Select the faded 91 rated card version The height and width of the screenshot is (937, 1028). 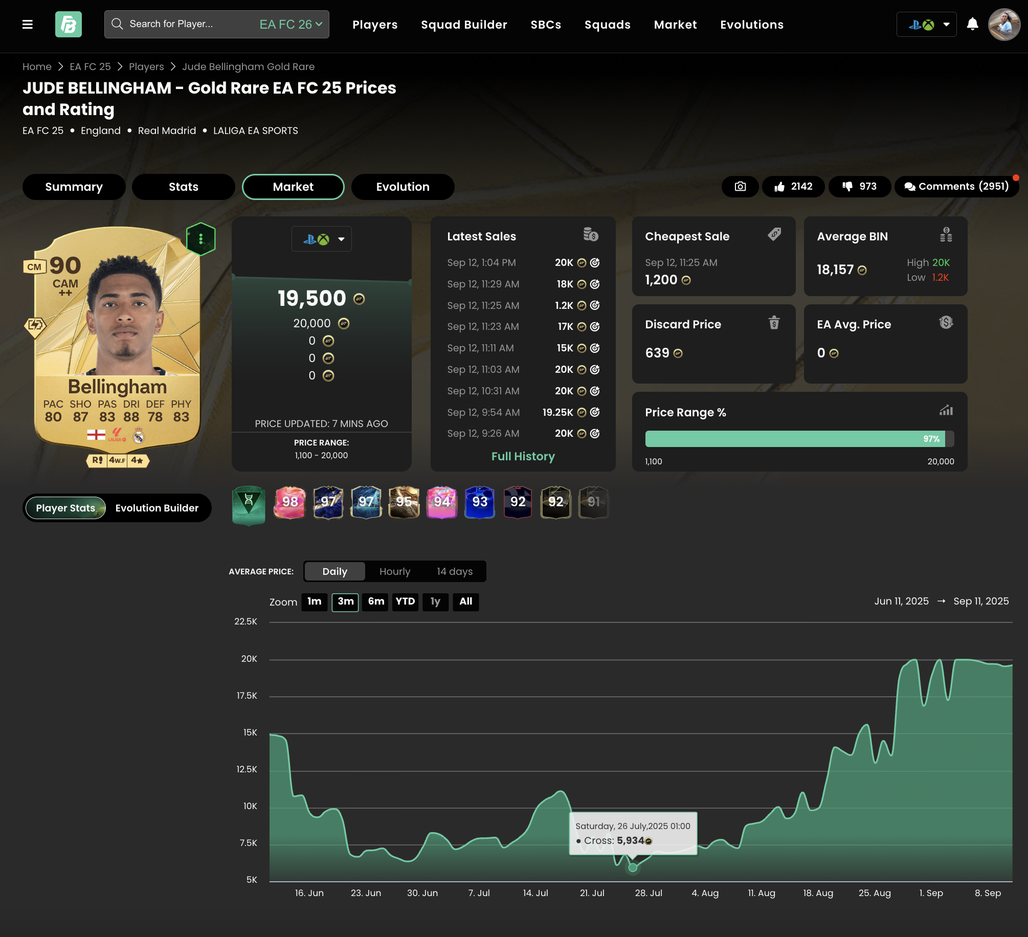pos(594,502)
